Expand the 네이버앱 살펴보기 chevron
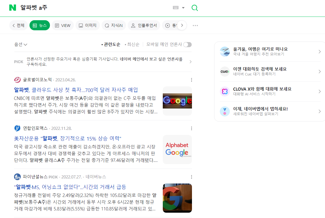325x218 pixels. [x=320, y=111]
